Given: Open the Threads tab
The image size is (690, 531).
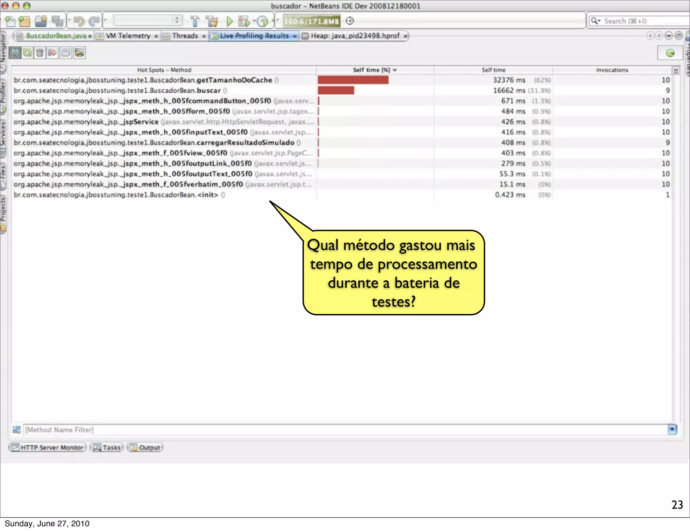Looking at the screenshot, I should [x=185, y=36].
